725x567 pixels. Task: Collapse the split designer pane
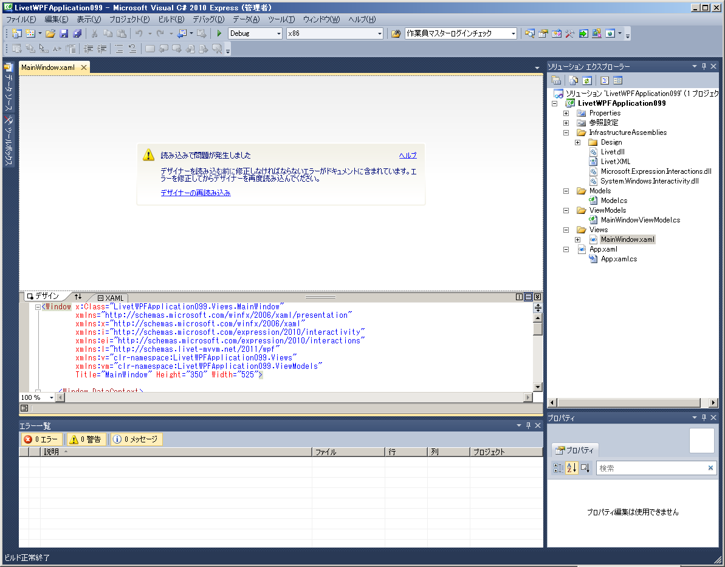tap(537, 297)
